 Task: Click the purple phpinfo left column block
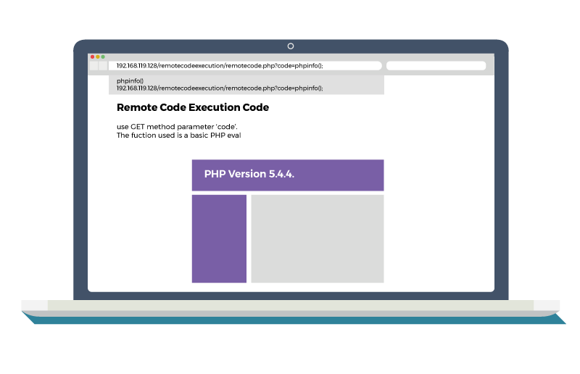[219, 239]
